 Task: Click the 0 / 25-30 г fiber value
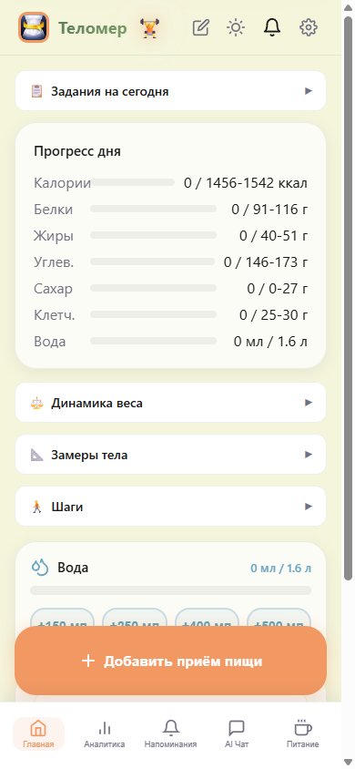pos(274,315)
